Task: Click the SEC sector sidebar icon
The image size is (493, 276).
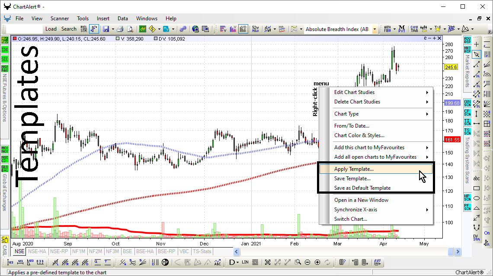Action: coord(5,59)
